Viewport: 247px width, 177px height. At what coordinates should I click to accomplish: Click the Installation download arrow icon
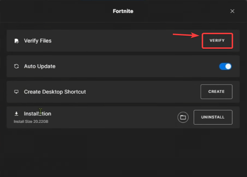(x=16, y=114)
